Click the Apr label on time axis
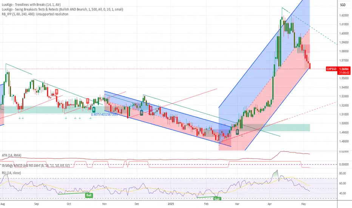 (x=270, y=204)
